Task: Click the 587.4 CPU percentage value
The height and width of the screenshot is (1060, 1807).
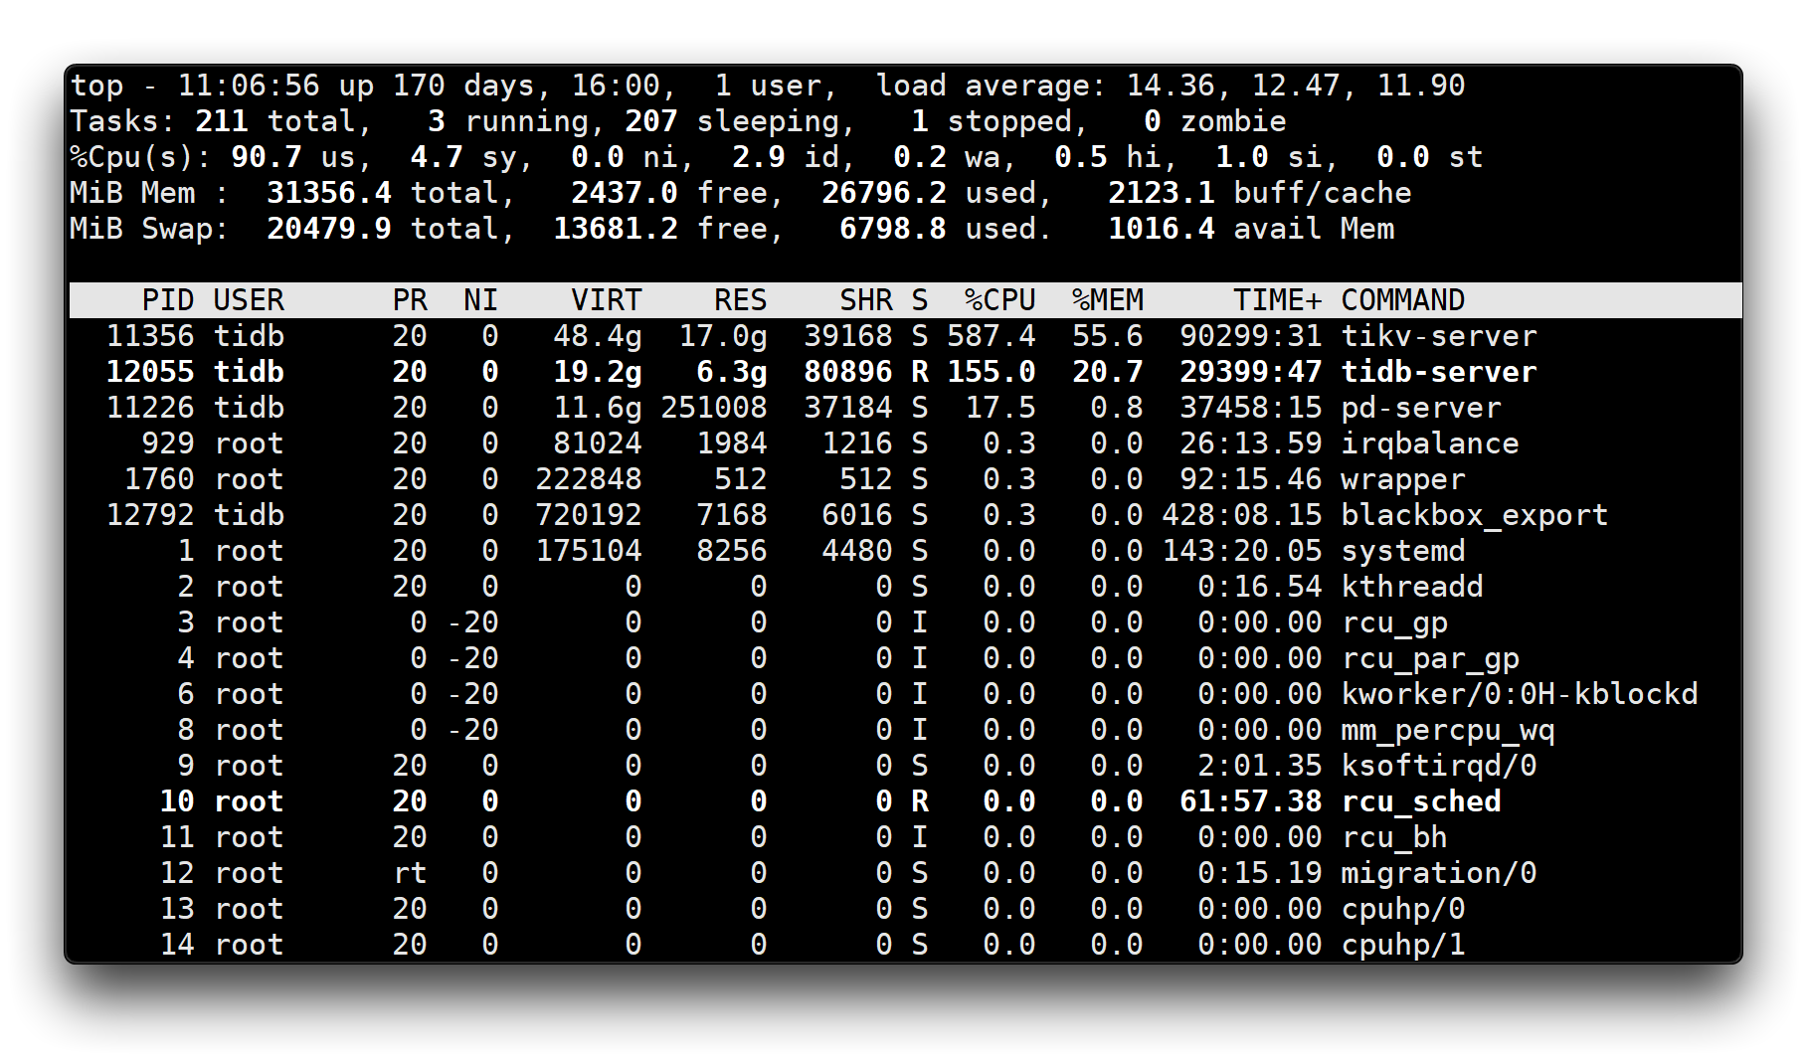Action: pos(992,336)
